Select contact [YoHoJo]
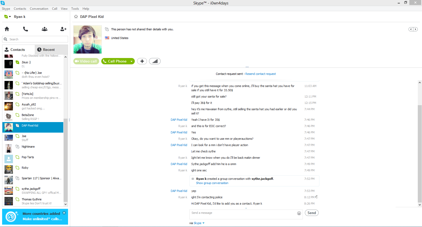Viewport: 422px width, 227px height. click(33, 96)
